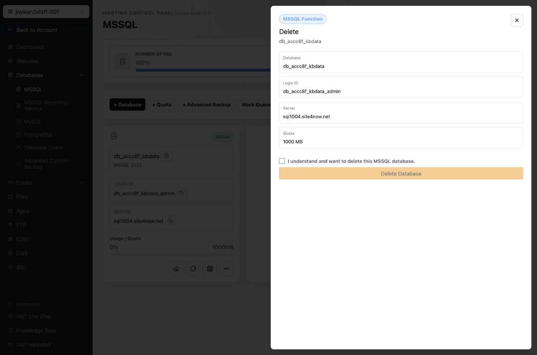This screenshot has width=537, height=355.
Task: Click the SSL lock icon in sidebar
Action: (x=10, y=267)
